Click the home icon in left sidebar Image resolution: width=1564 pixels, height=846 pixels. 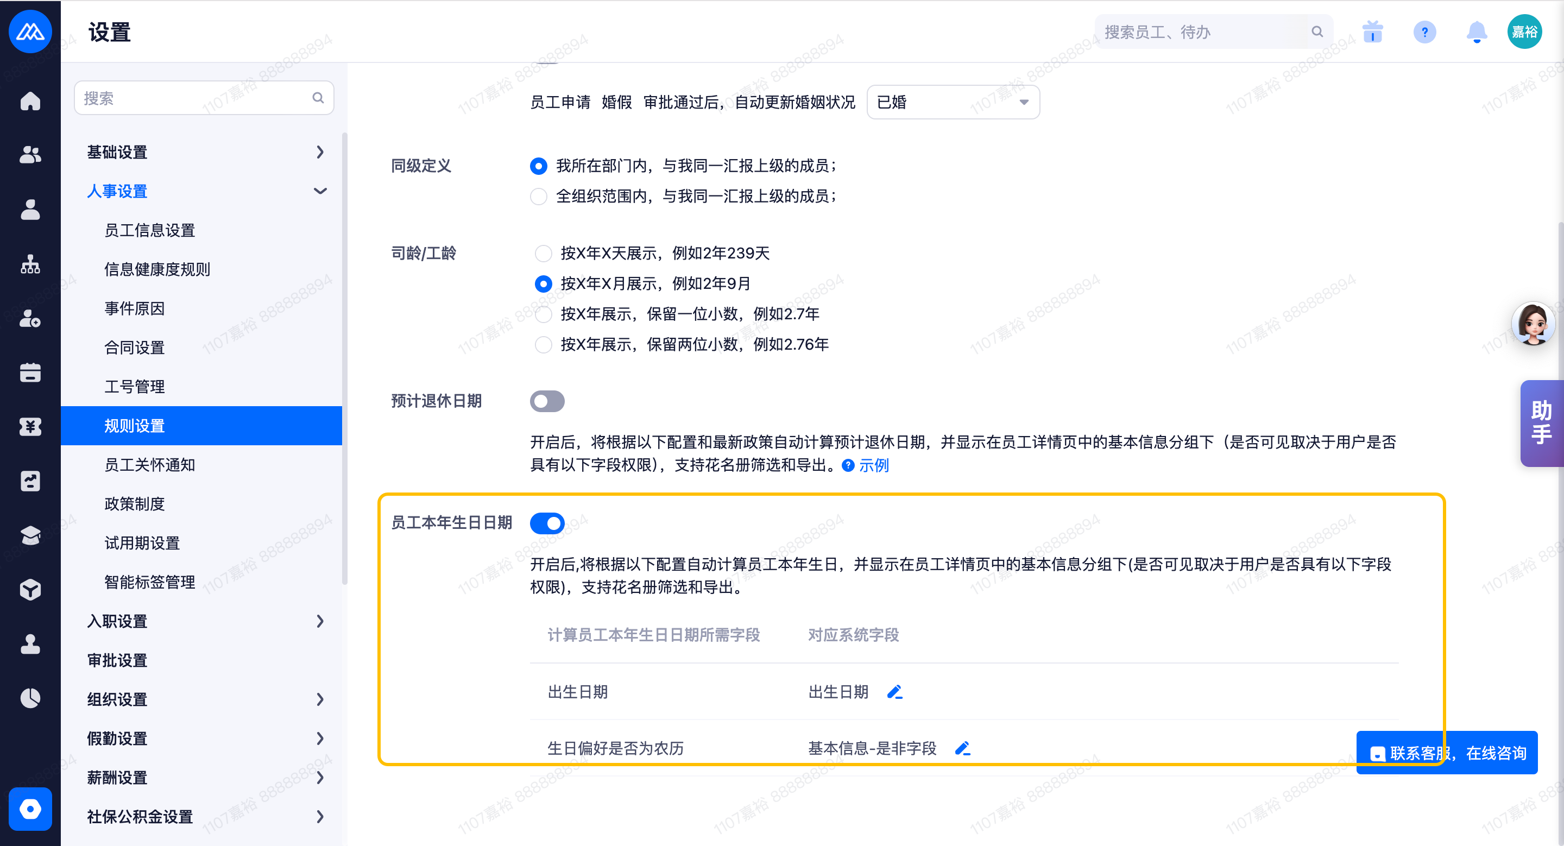tap(30, 101)
